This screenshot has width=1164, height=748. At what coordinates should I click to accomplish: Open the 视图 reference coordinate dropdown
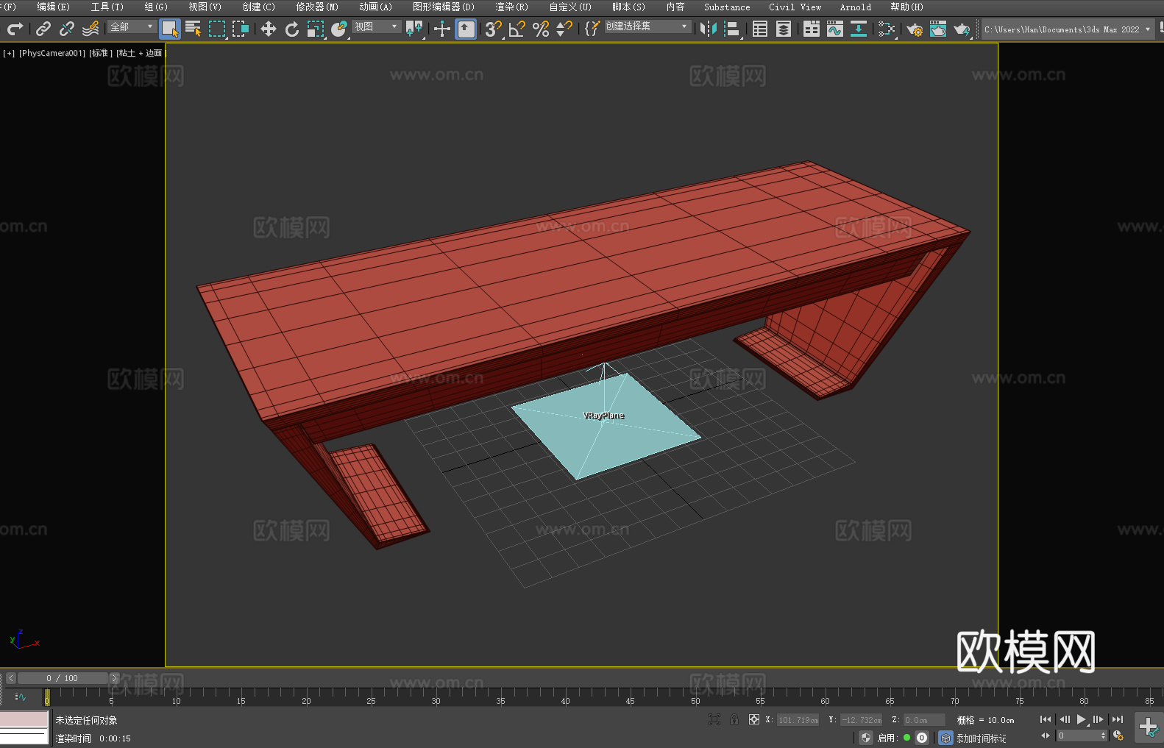[x=376, y=27]
